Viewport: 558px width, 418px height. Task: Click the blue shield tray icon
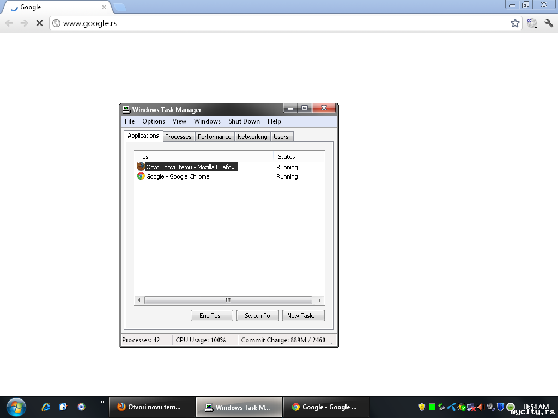pyautogui.click(x=500, y=407)
